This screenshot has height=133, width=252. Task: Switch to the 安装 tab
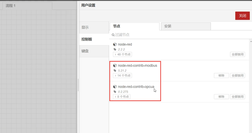tap(186, 26)
